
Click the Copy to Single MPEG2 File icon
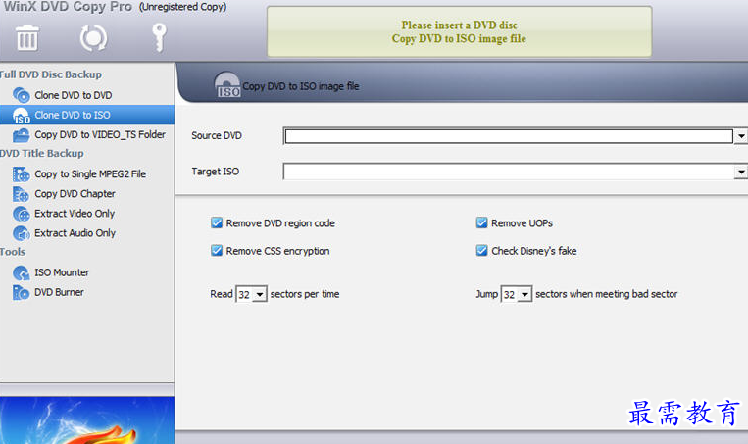21,174
